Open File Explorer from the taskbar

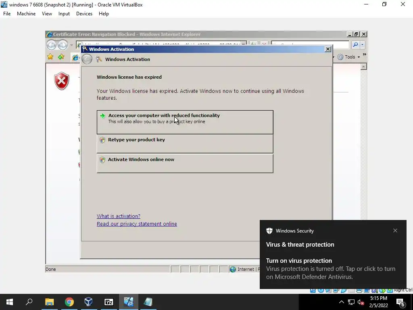point(49,302)
